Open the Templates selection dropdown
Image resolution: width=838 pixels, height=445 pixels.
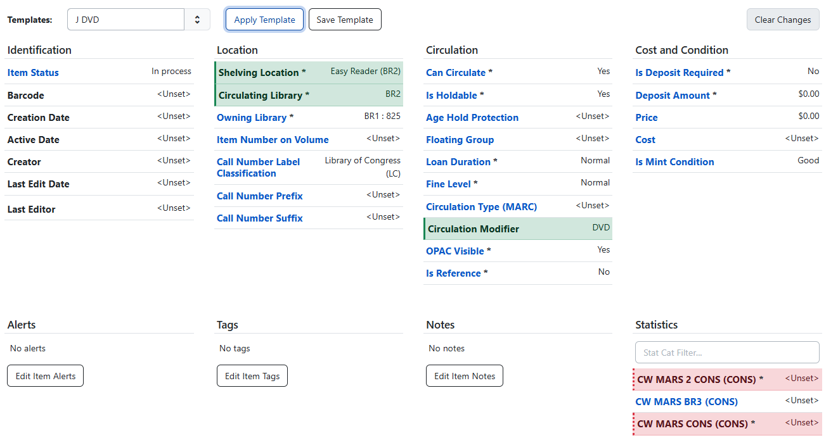point(126,19)
